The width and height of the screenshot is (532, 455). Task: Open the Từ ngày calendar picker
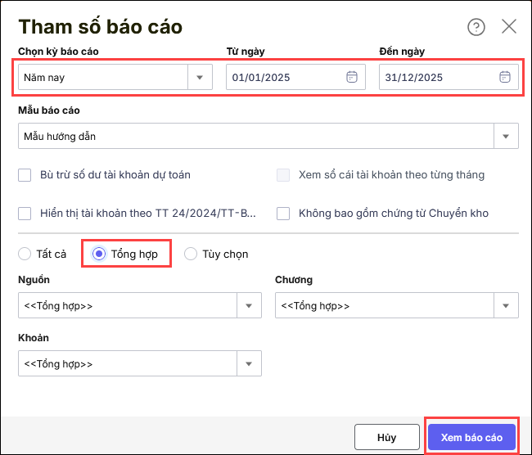tap(352, 78)
